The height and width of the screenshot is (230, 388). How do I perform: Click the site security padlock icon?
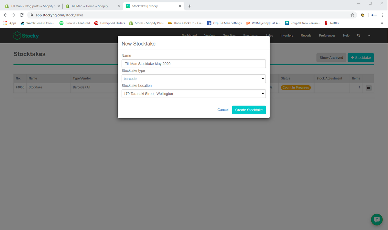tap(31, 15)
